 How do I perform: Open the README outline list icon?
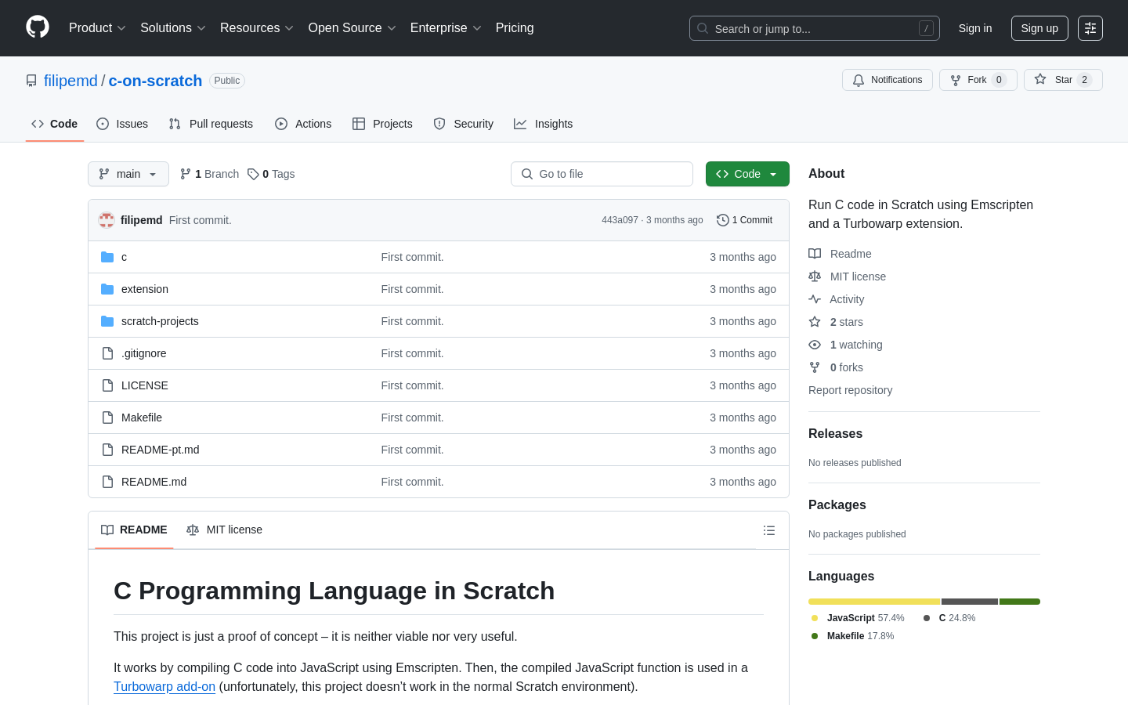click(x=769, y=530)
